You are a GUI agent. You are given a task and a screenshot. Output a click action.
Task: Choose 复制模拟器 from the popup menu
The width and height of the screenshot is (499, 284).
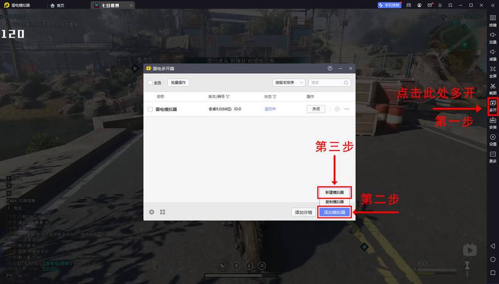[x=335, y=202]
